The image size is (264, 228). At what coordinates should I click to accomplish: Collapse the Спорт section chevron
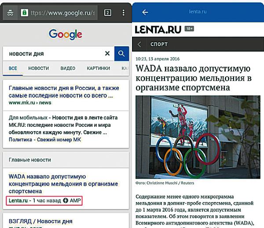(x=139, y=44)
